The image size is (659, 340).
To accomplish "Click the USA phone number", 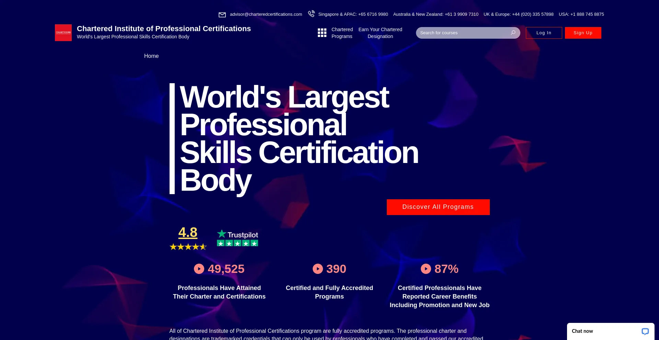I will pyautogui.click(x=581, y=14).
